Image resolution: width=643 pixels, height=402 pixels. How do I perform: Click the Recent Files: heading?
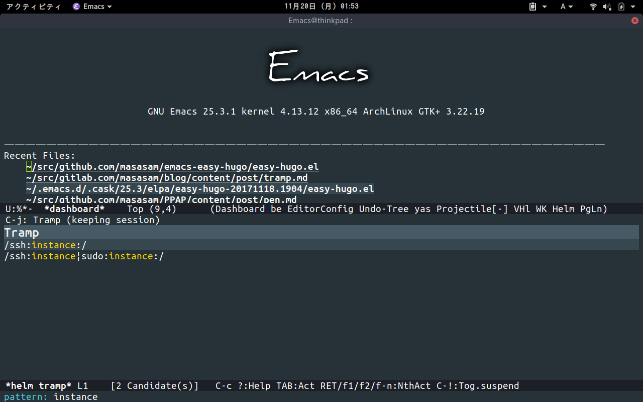point(40,156)
